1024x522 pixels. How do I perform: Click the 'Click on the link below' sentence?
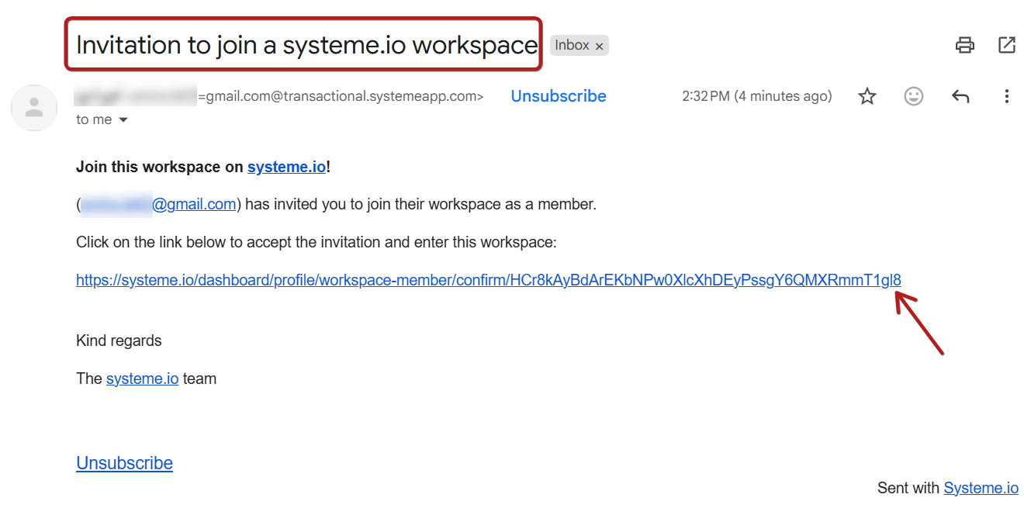[x=317, y=242]
